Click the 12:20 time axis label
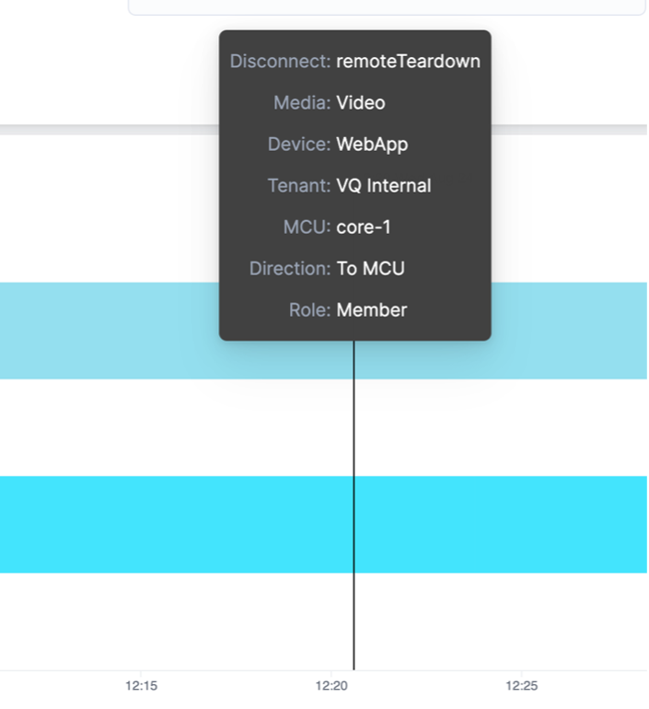This screenshot has width=649, height=709. [331, 685]
